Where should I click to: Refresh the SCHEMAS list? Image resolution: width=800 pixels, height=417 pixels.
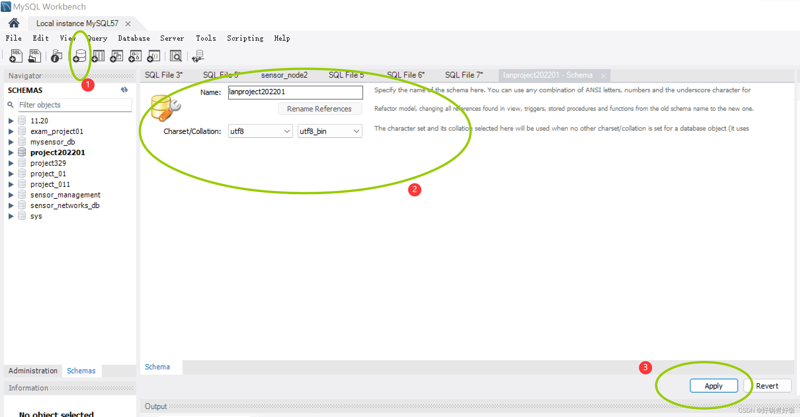click(x=124, y=90)
